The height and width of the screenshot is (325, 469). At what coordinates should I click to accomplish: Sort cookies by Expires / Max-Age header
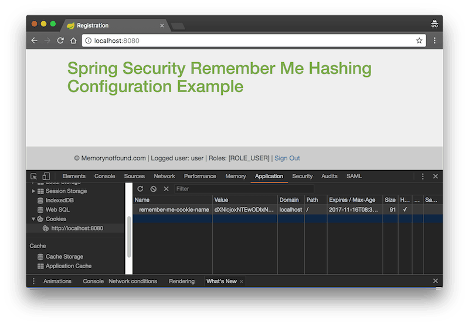tap(355, 200)
